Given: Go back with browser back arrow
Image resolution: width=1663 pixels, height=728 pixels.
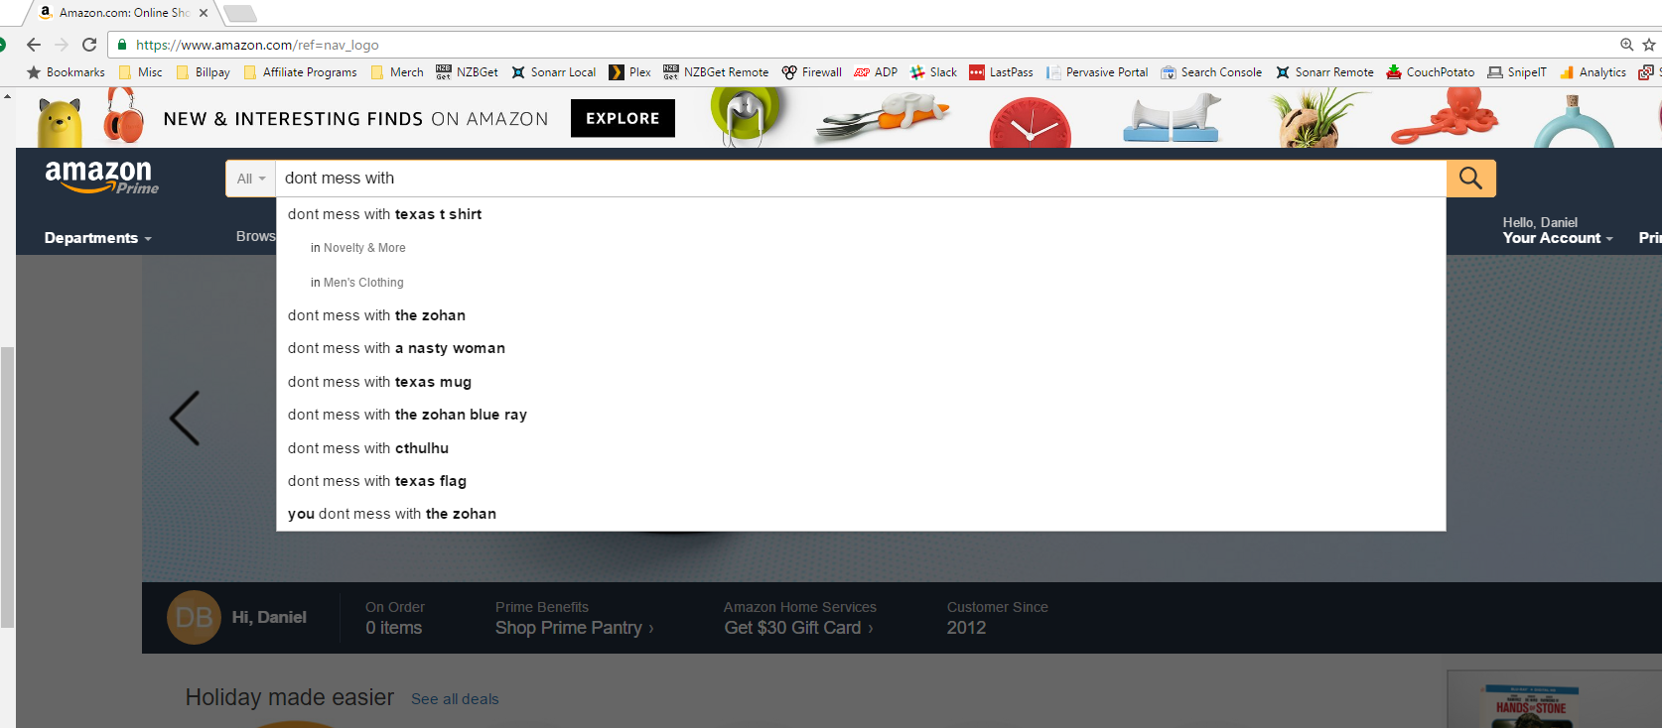Looking at the screenshot, I should click(33, 45).
